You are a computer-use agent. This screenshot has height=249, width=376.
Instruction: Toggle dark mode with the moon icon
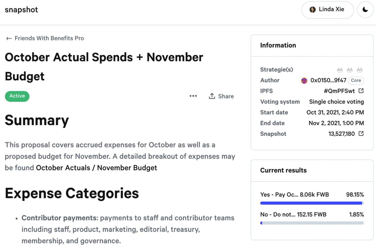(365, 10)
